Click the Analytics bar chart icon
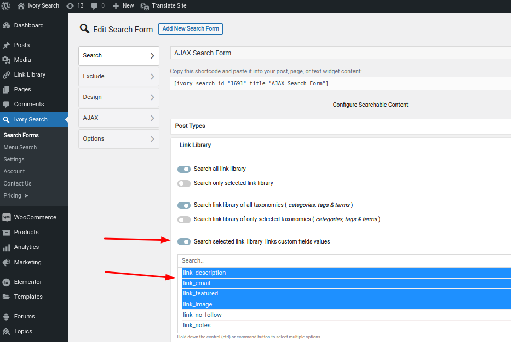The image size is (511, 342). 6,247
